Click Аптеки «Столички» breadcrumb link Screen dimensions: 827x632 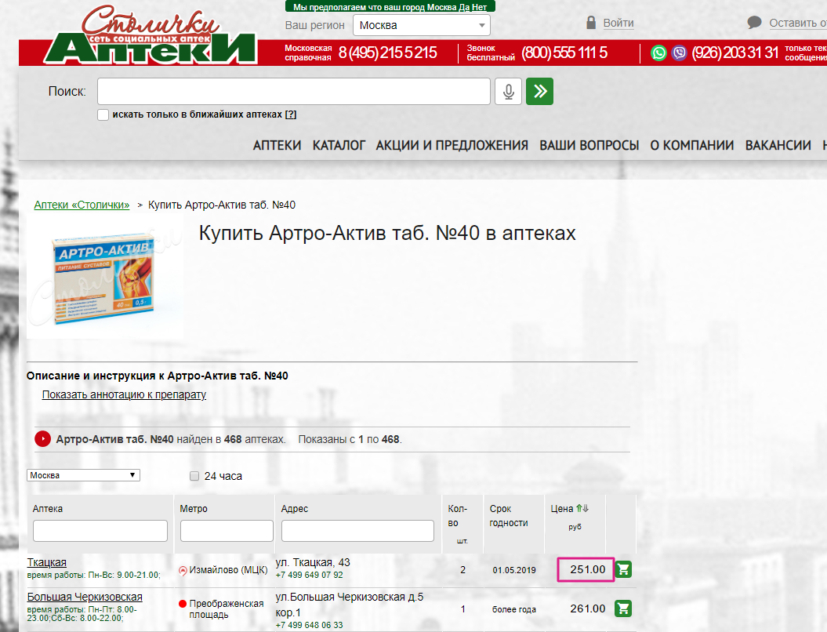coord(82,205)
